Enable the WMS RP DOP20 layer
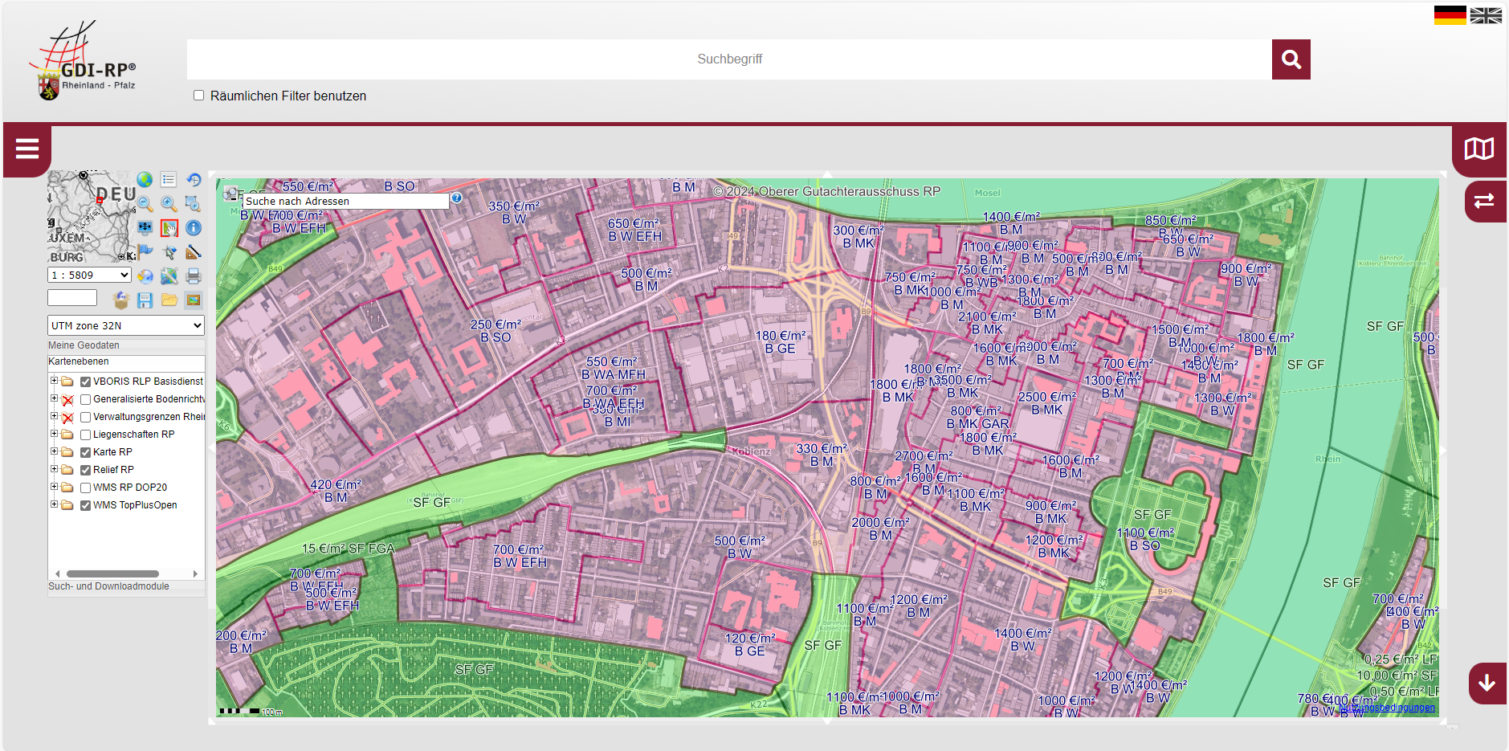 tap(85, 488)
